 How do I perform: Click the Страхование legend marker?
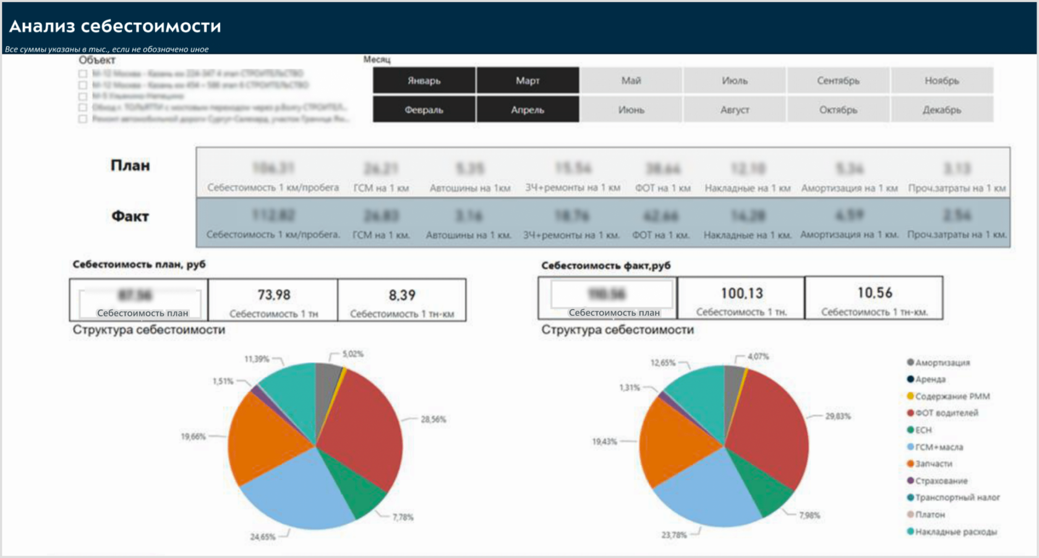(x=910, y=480)
